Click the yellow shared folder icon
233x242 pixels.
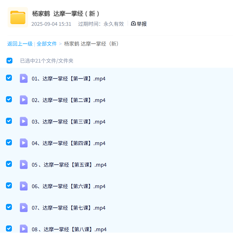coord(18,17)
